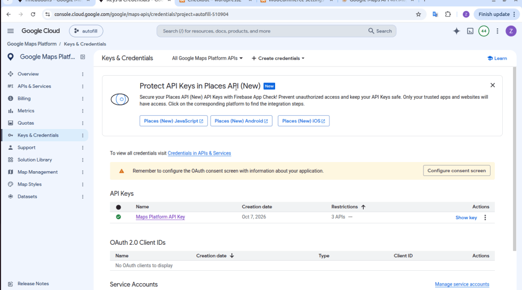Open Maps Platform API Key details
The image size is (522, 290).
[x=160, y=217]
